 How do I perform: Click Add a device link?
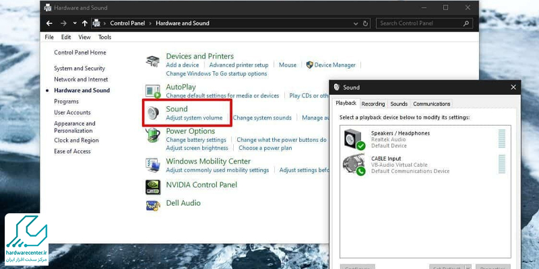[x=182, y=65]
